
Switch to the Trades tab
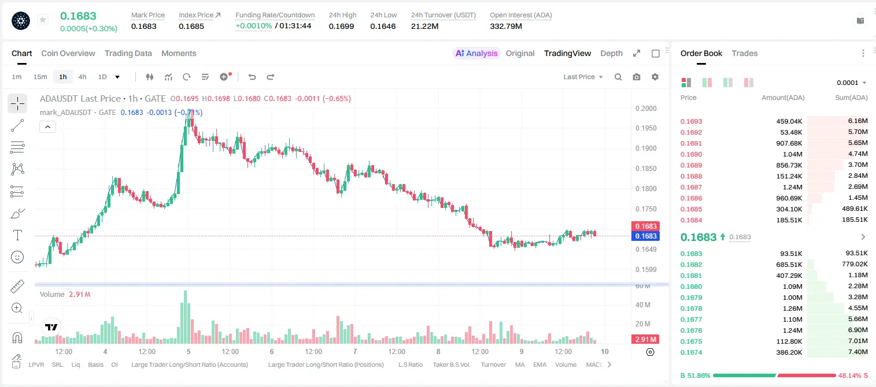point(745,53)
